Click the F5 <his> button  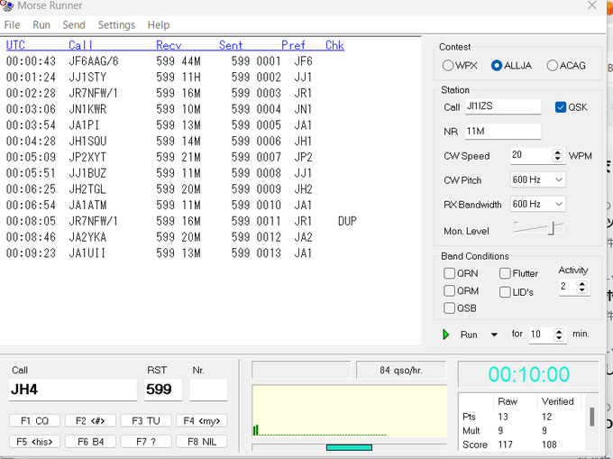pyautogui.click(x=35, y=442)
